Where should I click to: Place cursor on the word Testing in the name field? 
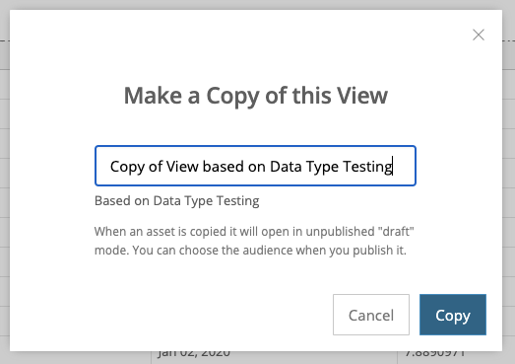coord(367,167)
